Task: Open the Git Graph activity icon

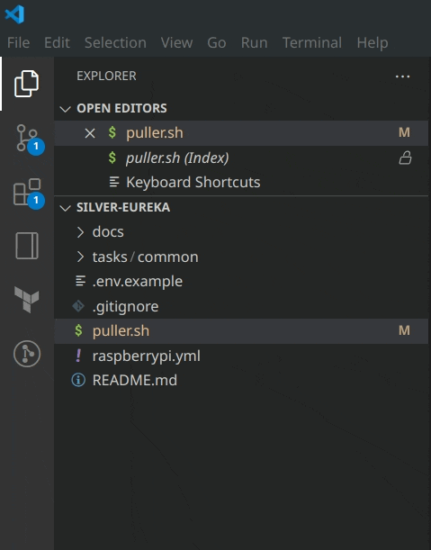Action: pyautogui.click(x=27, y=354)
